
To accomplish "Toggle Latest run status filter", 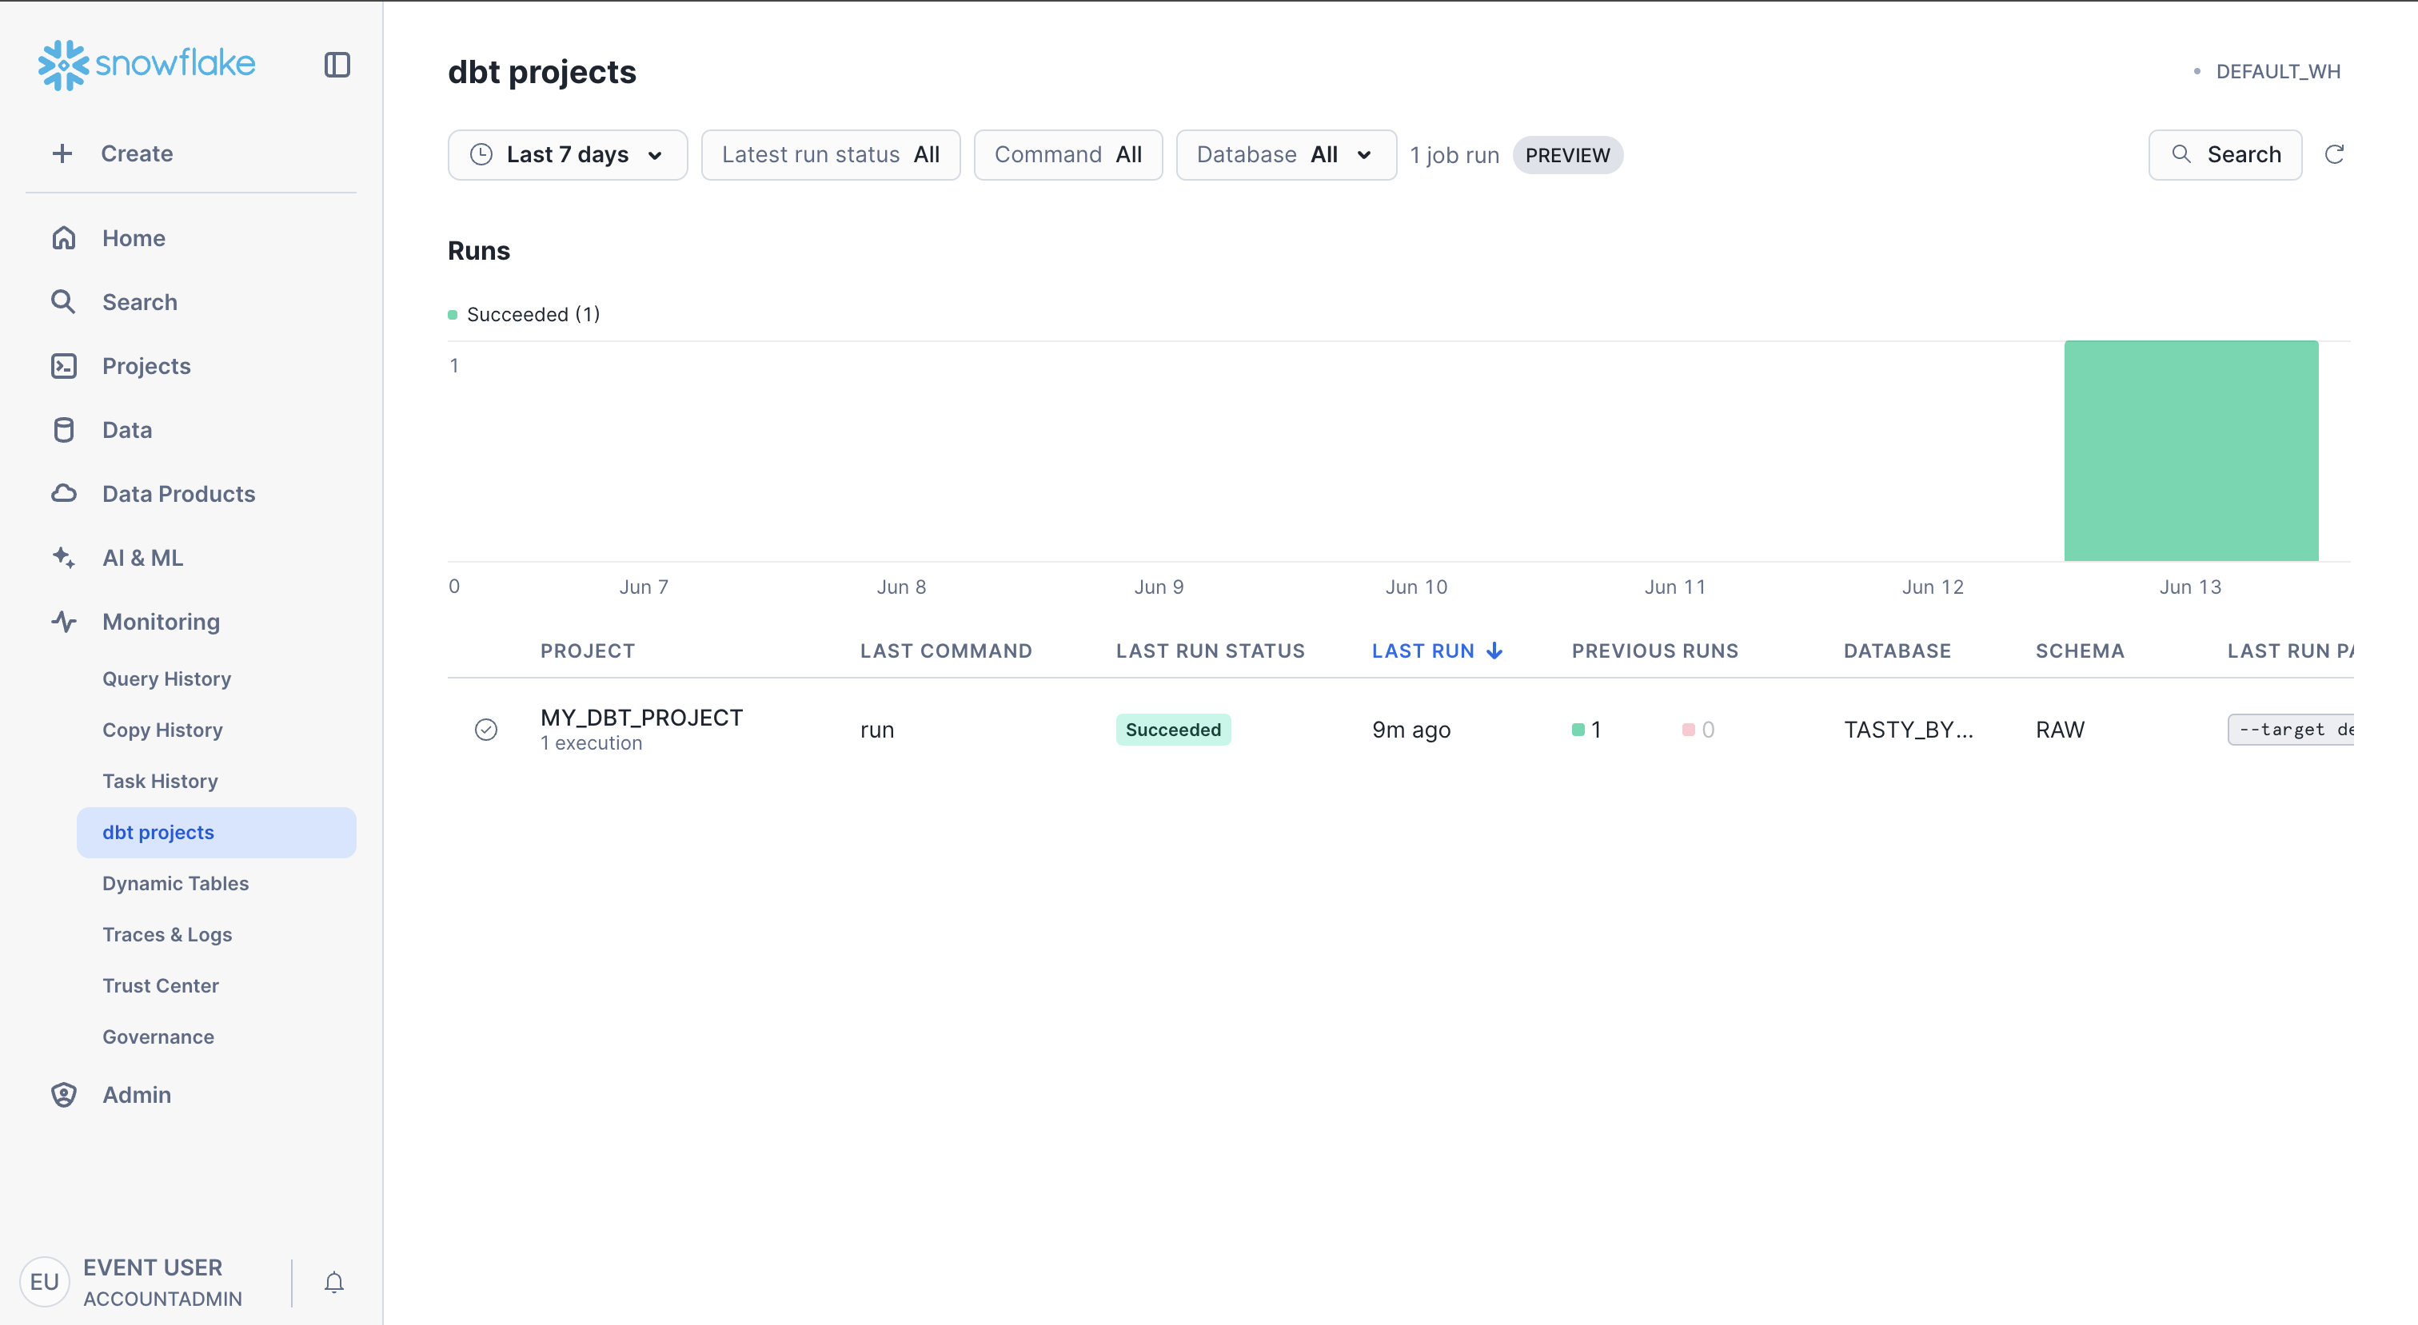I will click(x=831, y=155).
